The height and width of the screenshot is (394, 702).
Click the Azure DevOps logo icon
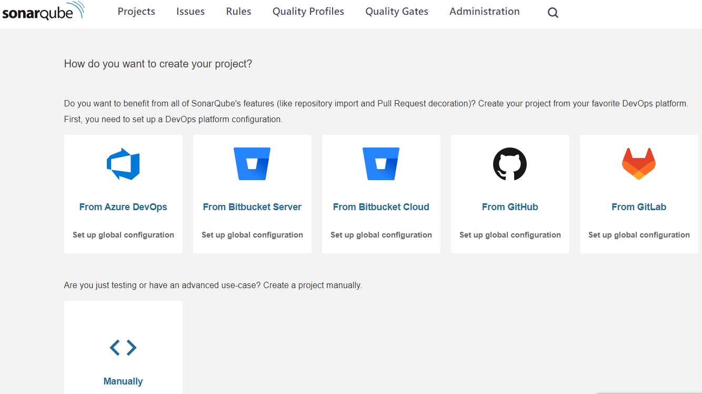coord(123,164)
